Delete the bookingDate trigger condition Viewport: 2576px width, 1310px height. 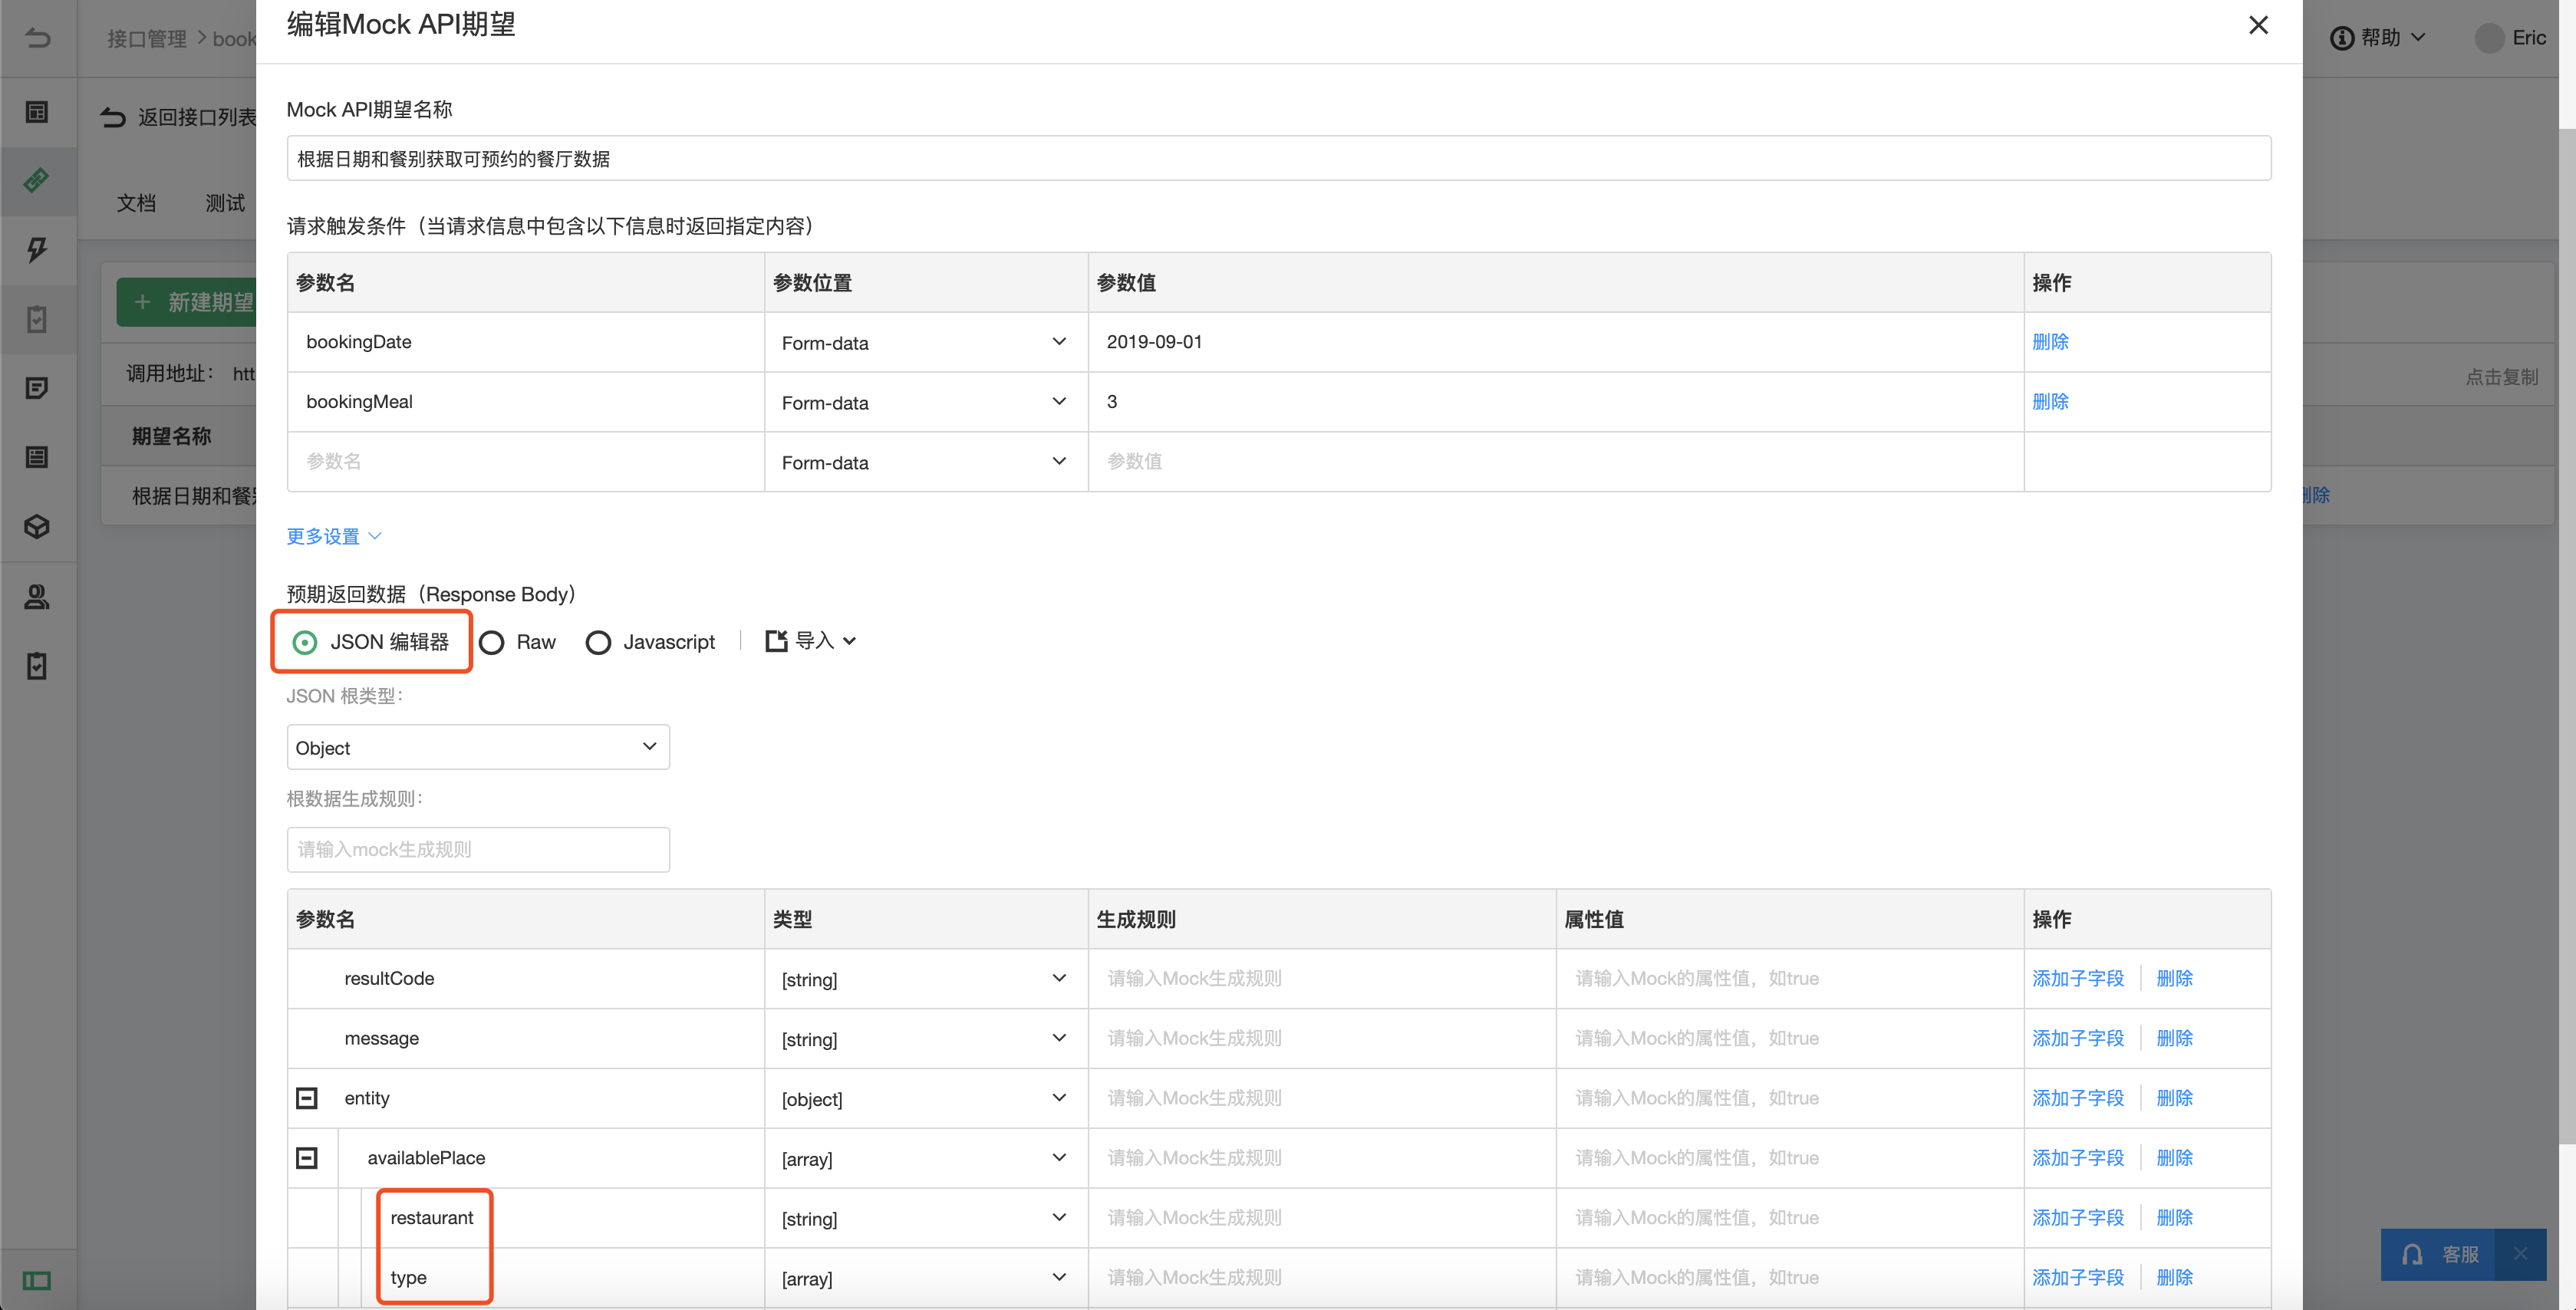tap(2050, 342)
